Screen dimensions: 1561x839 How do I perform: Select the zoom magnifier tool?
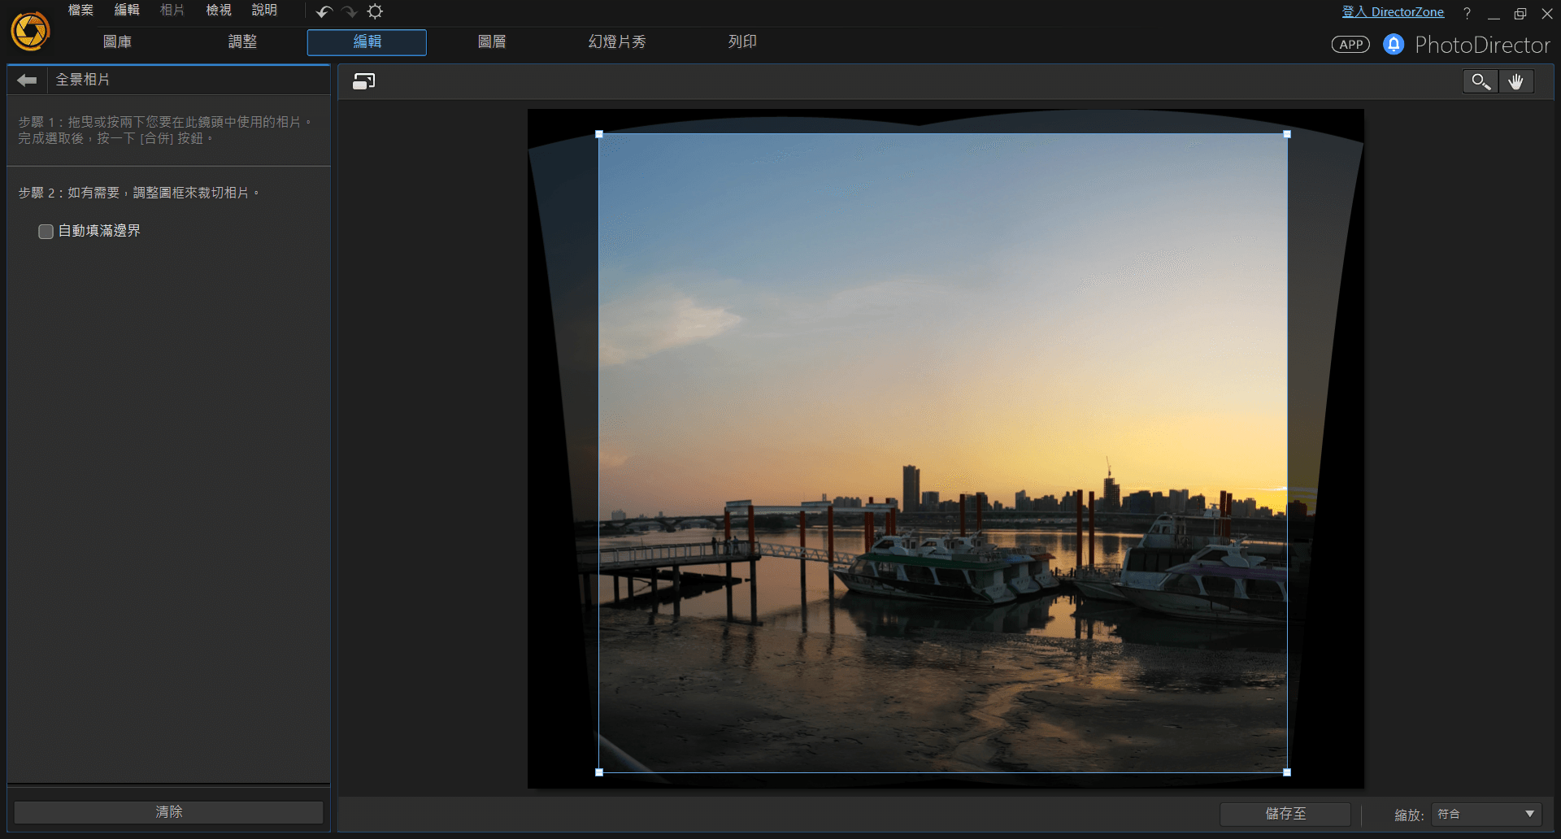1481,81
